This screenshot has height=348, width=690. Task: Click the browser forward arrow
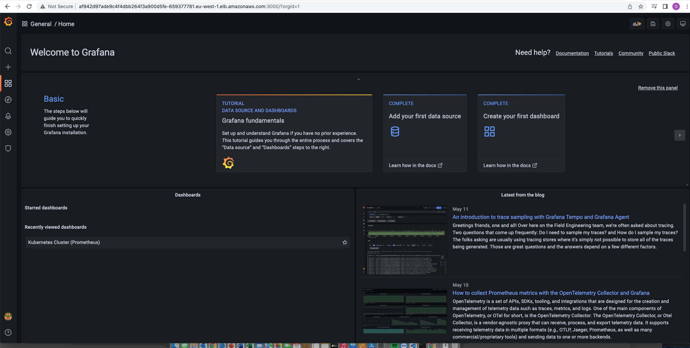[x=18, y=6]
